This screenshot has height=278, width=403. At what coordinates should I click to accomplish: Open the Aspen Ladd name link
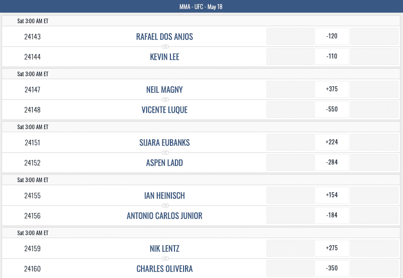(164, 163)
